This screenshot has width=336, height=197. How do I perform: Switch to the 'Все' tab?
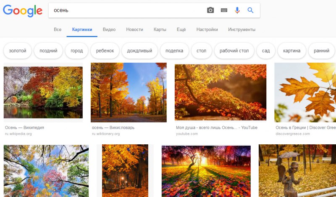tap(58, 29)
